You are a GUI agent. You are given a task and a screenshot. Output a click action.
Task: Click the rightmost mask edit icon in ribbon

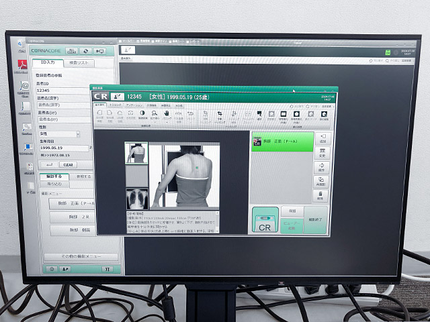coord(324,114)
